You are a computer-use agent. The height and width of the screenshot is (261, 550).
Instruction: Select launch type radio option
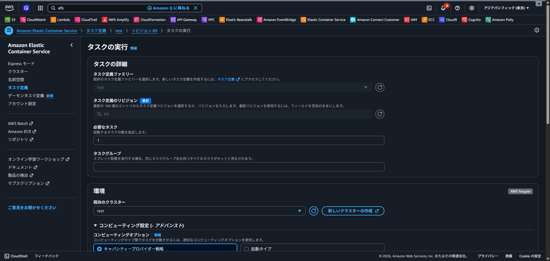(247, 249)
